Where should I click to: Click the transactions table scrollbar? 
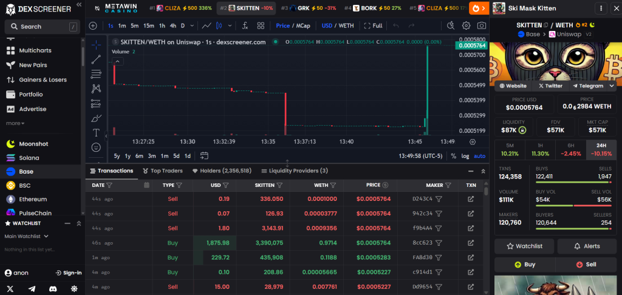point(486,192)
